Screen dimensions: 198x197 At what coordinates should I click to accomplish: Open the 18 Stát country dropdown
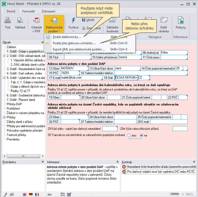point(136,78)
